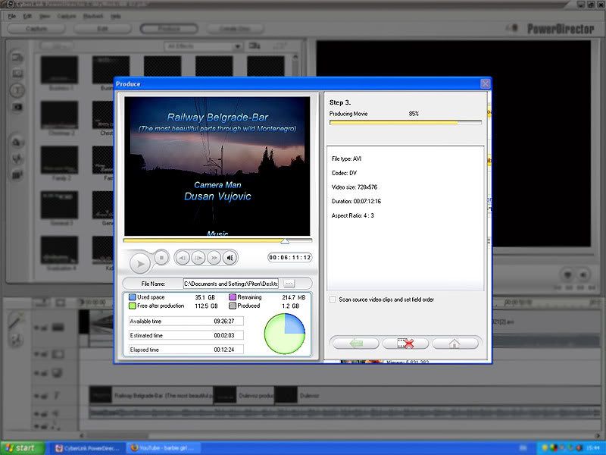Step to the previous frame
The height and width of the screenshot is (455, 606).
(183, 258)
